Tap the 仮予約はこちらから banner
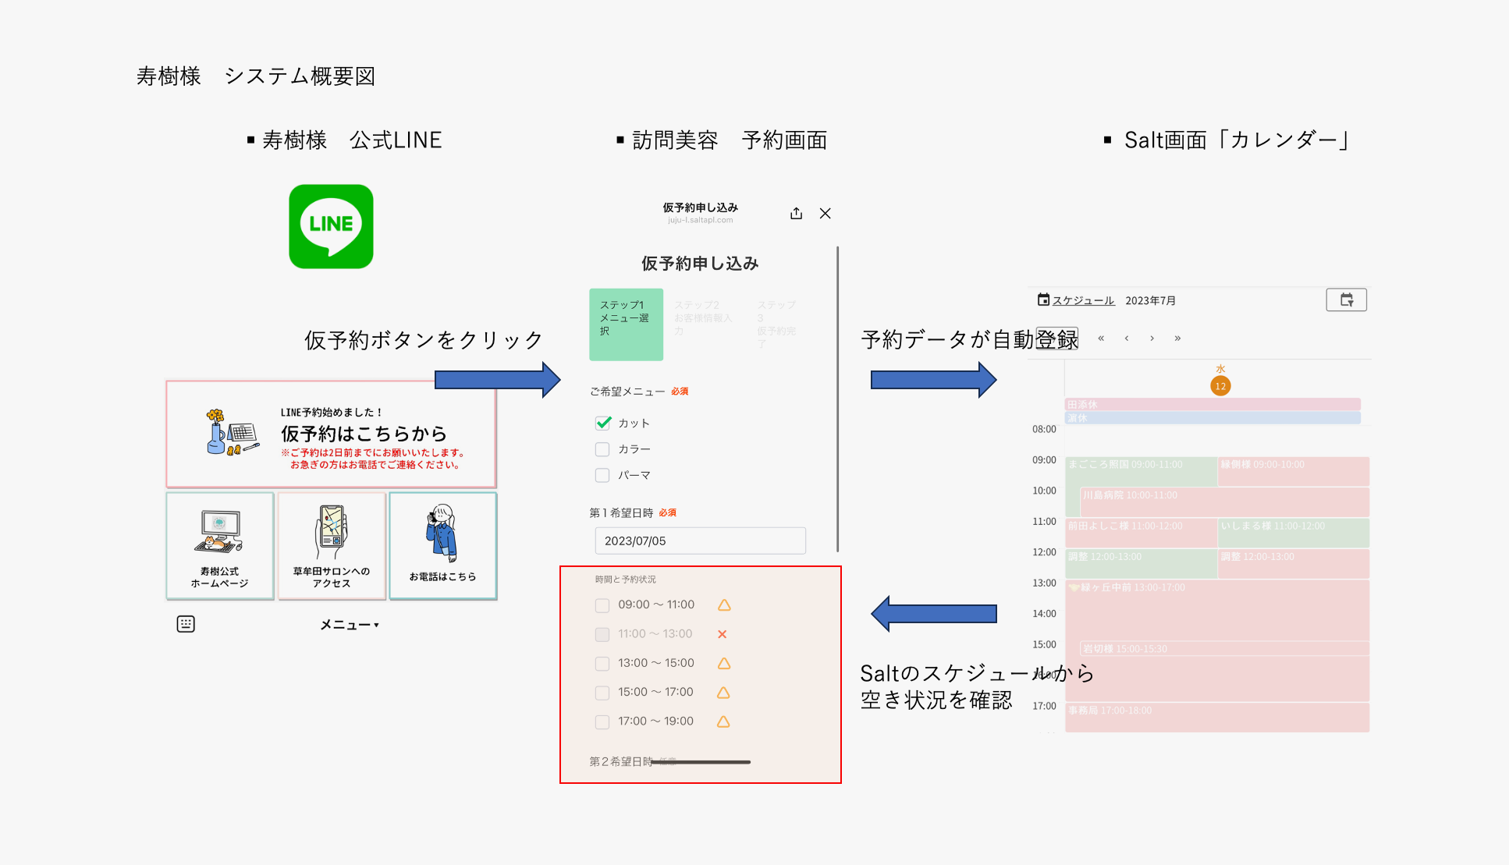 [331, 434]
